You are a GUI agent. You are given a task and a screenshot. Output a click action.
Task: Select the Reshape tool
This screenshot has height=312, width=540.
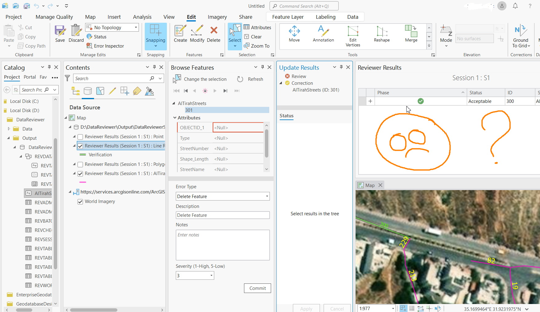(x=381, y=34)
